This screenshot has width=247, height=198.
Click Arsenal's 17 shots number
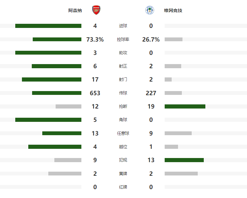click(95, 80)
